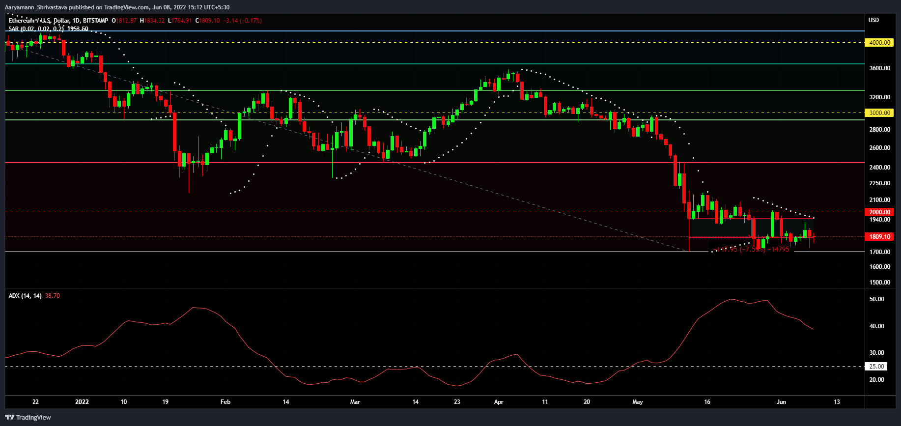Click the yellow 4000.00 price label

coord(879,43)
